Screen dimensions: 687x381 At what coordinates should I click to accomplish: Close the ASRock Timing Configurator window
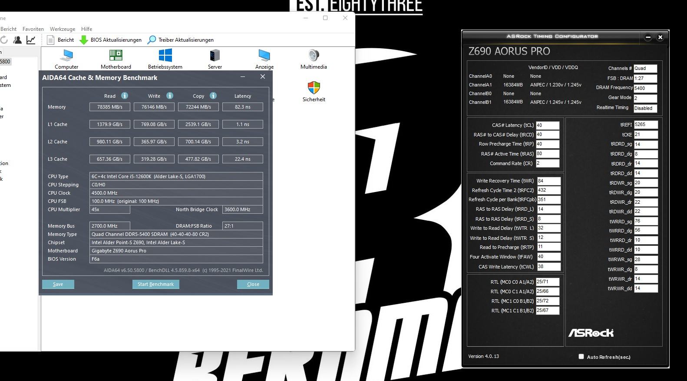(660, 37)
